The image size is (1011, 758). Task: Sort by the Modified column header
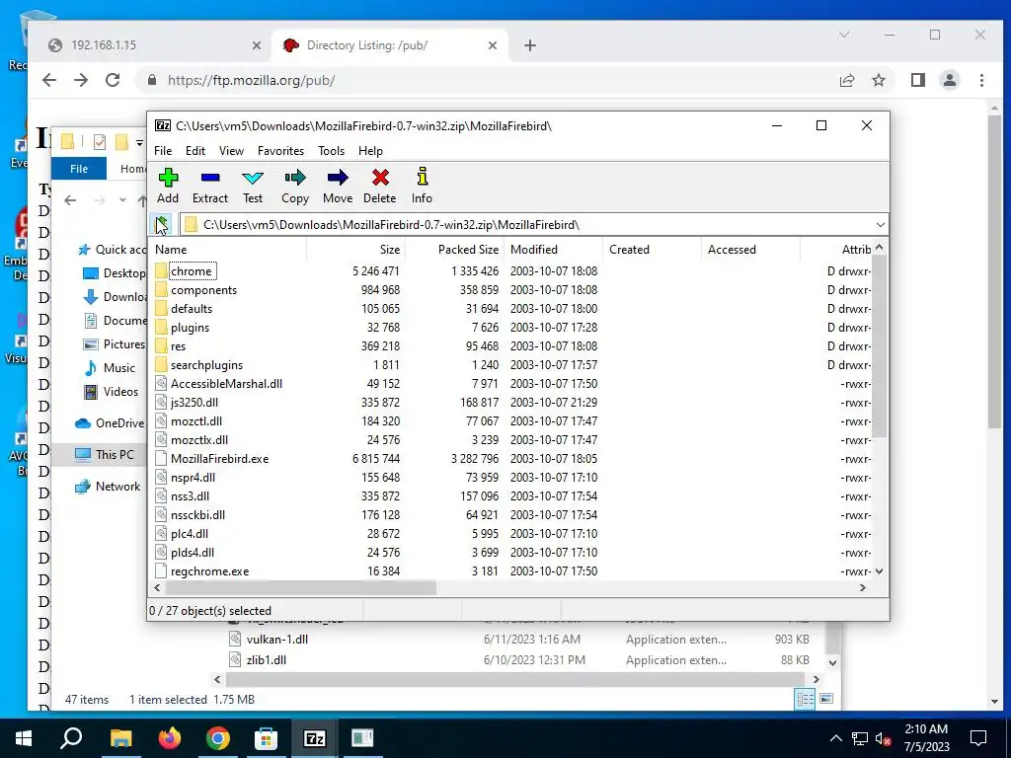pyautogui.click(x=554, y=250)
